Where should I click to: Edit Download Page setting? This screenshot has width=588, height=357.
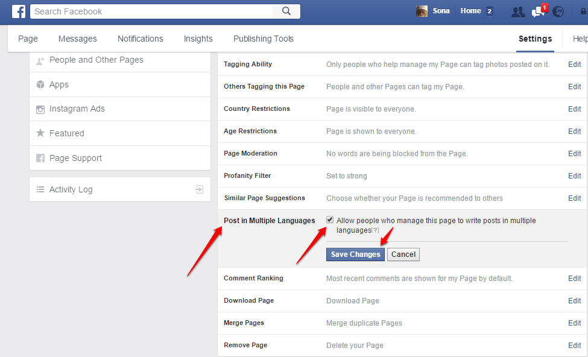pyautogui.click(x=575, y=301)
